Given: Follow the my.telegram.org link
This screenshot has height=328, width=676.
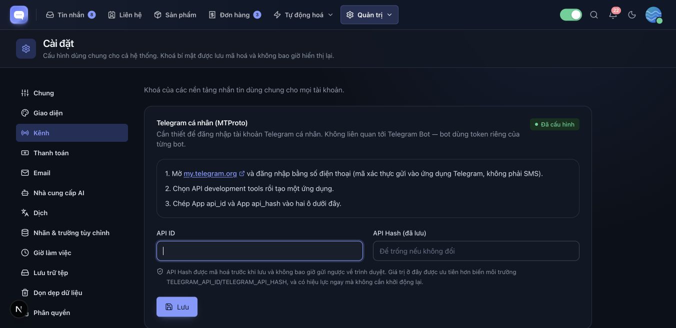Looking at the screenshot, I should click(214, 174).
